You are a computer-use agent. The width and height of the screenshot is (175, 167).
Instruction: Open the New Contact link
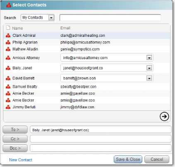click(21, 160)
